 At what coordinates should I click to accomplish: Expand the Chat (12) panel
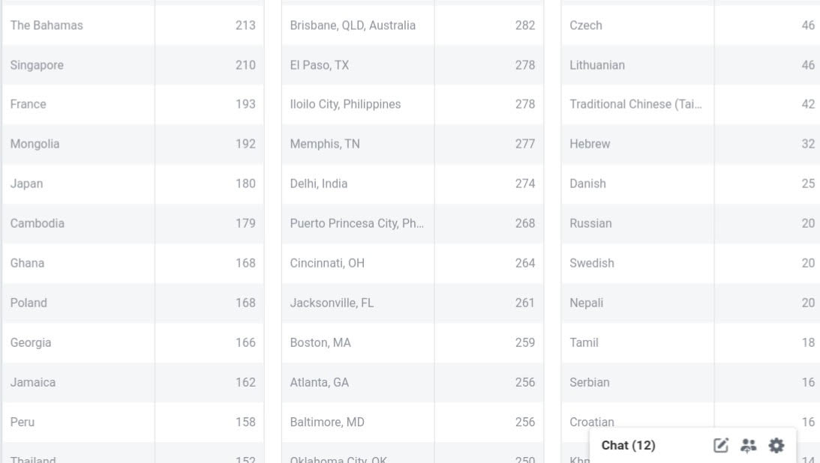(628, 446)
